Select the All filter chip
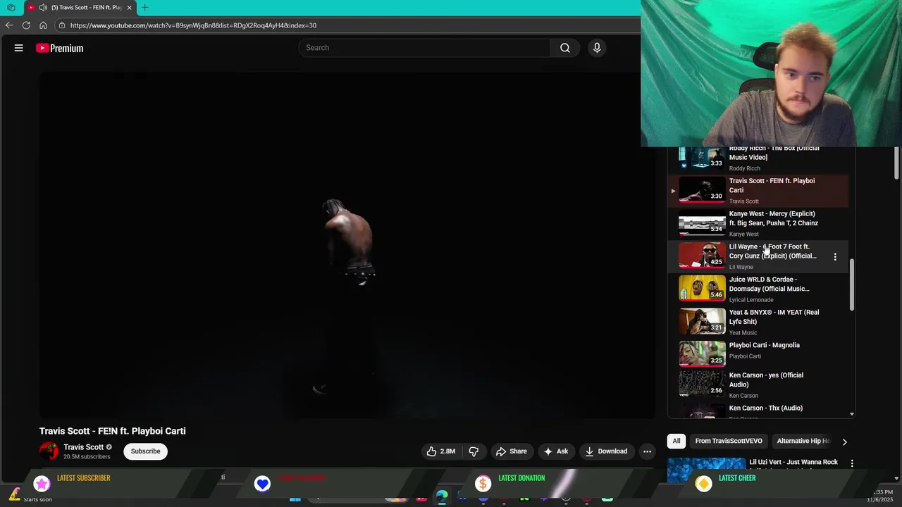 pos(676,441)
